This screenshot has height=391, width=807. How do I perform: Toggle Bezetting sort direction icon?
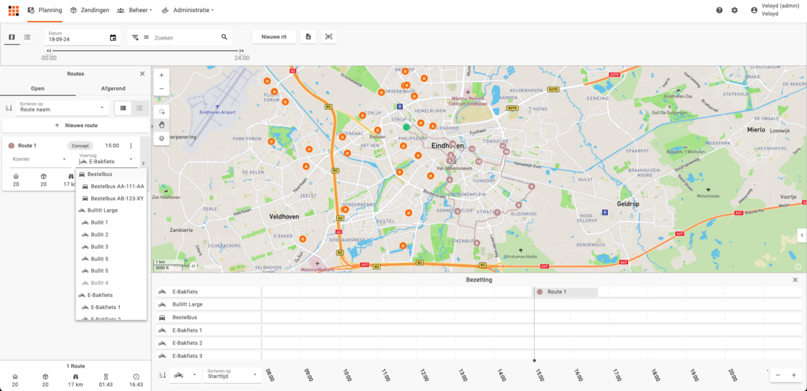pos(162,375)
